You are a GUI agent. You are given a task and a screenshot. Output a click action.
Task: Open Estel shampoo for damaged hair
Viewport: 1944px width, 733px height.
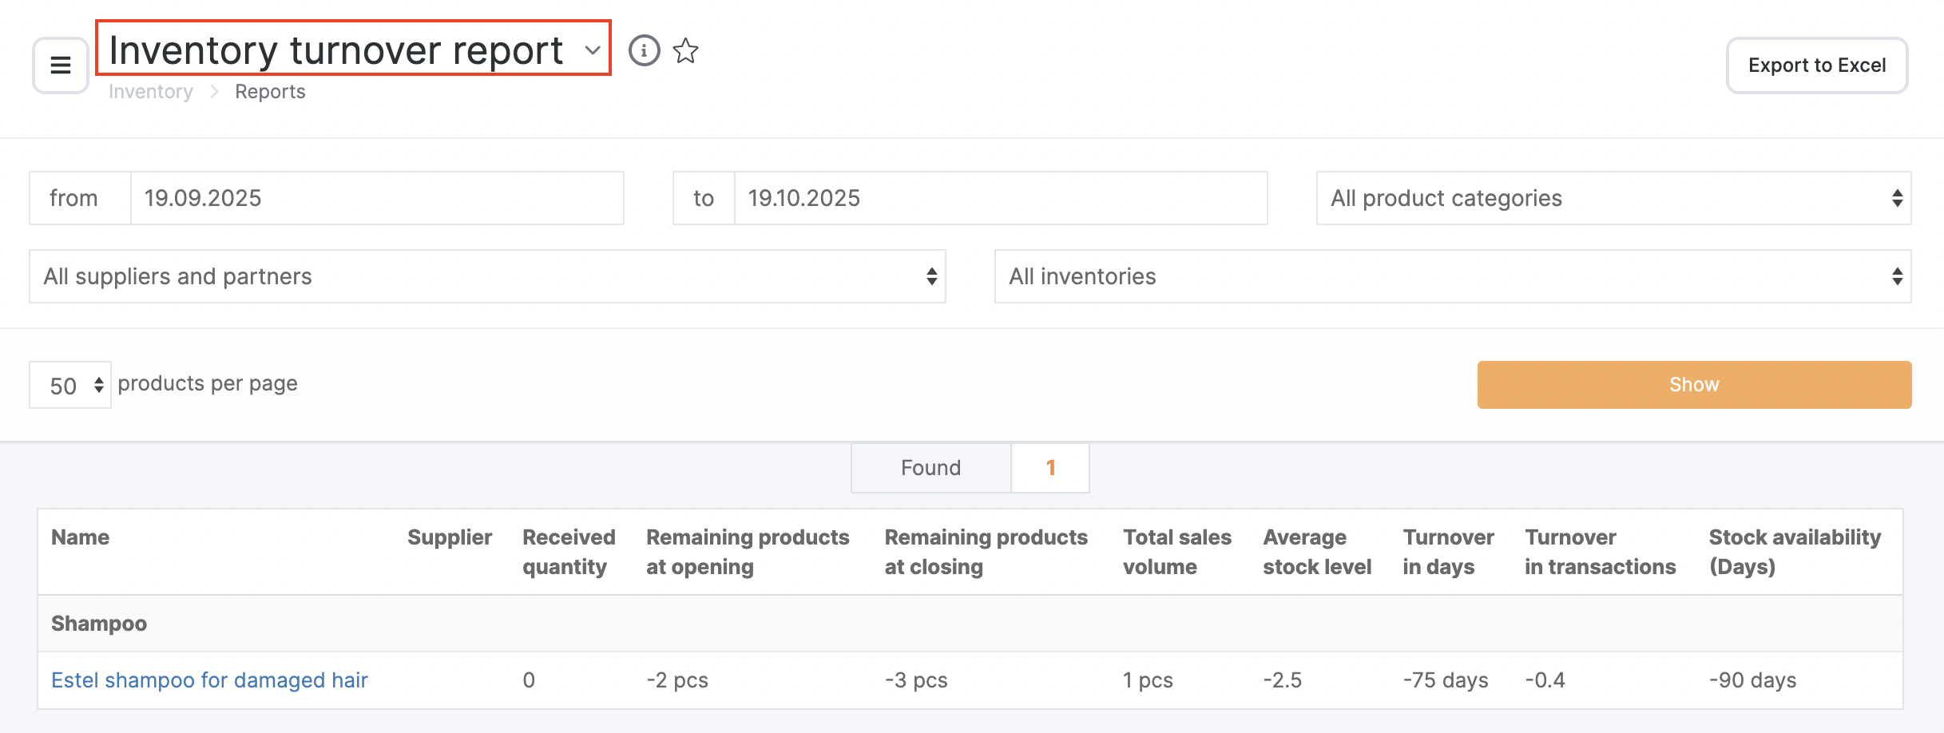tap(209, 680)
